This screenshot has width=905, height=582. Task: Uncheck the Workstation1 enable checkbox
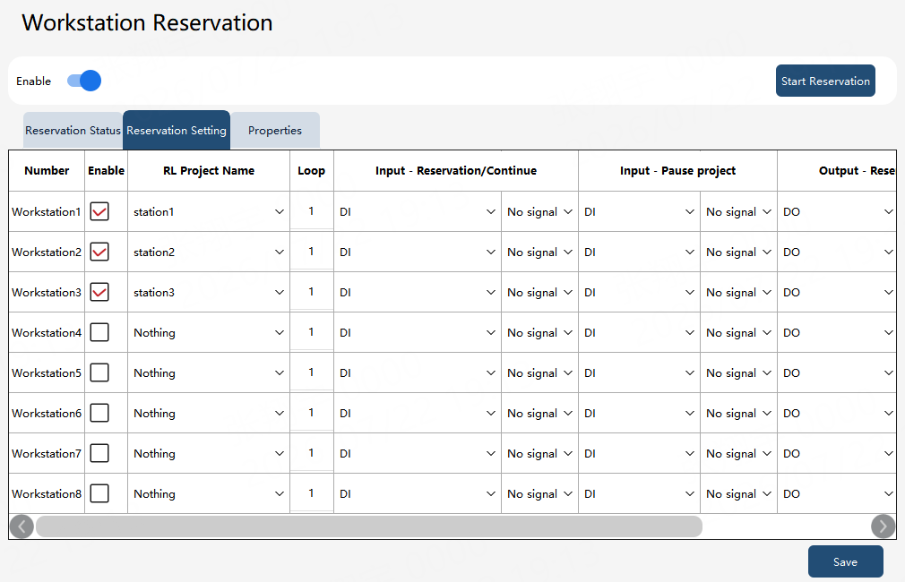point(99,211)
